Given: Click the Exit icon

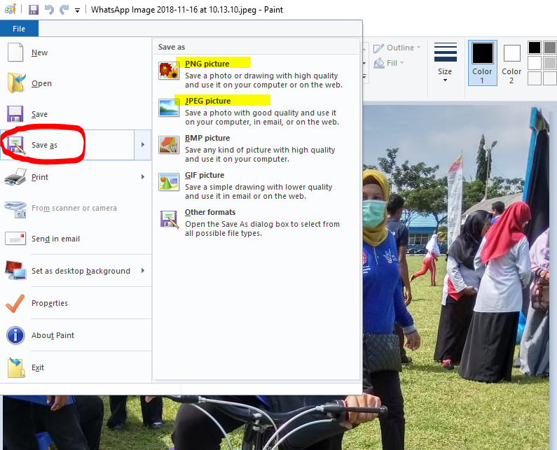Looking at the screenshot, I should (16, 367).
